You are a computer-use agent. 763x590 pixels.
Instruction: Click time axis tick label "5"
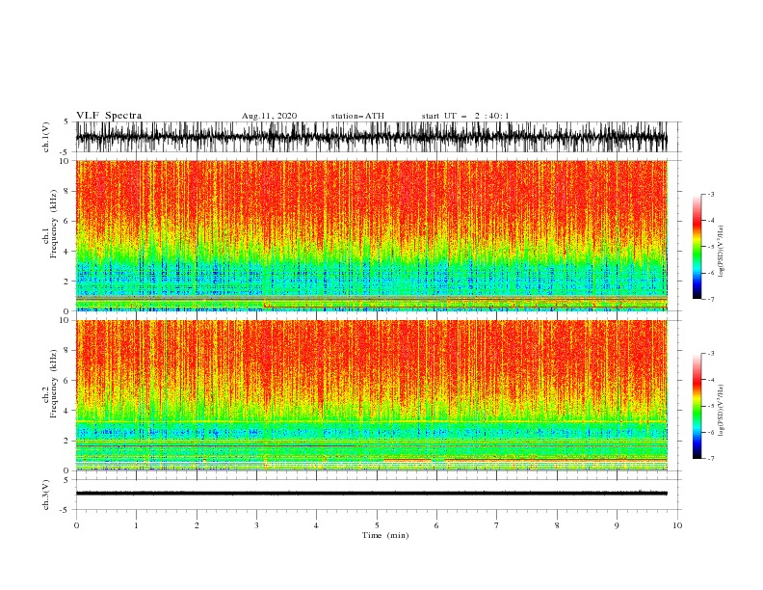[x=377, y=525]
